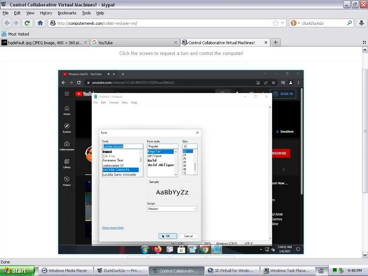The image size is (368, 276).
Task: Click Notepad icon in VM taskbar
Action: pyautogui.click(x=216, y=249)
